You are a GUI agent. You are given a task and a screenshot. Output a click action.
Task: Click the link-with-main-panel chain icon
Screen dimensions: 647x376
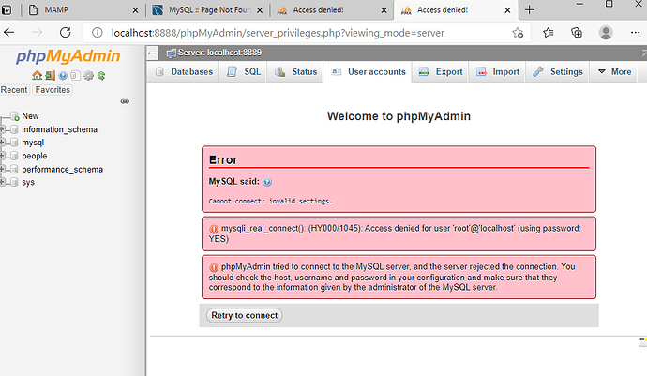(125, 101)
